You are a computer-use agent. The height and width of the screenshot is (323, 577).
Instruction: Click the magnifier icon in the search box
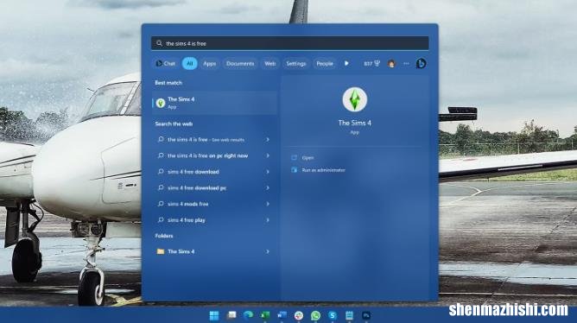coord(159,43)
